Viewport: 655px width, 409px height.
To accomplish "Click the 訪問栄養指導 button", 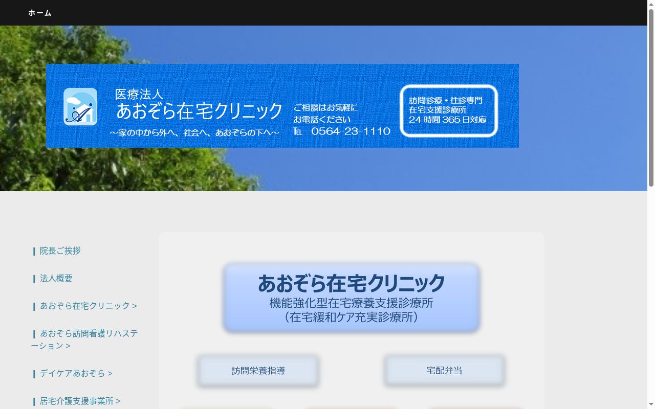I will click(x=258, y=371).
